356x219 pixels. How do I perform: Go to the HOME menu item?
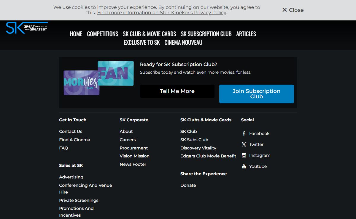pyautogui.click(x=76, y=34)
